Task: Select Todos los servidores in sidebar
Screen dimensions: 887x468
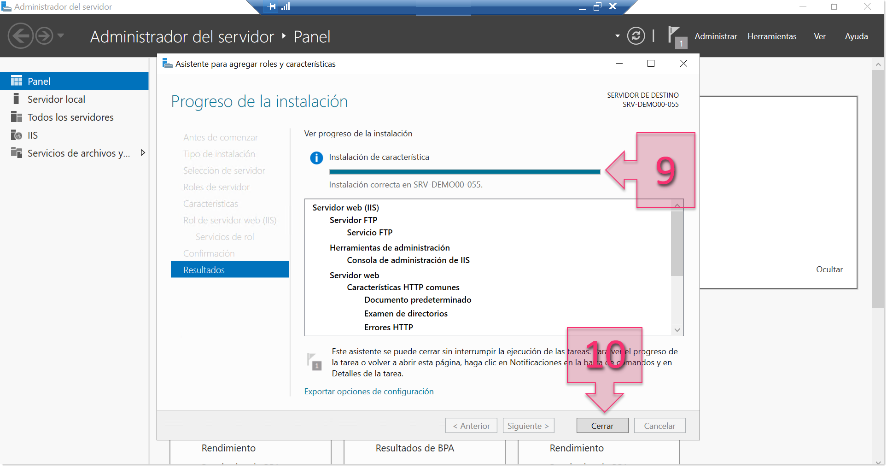Action: pos(70,117)
